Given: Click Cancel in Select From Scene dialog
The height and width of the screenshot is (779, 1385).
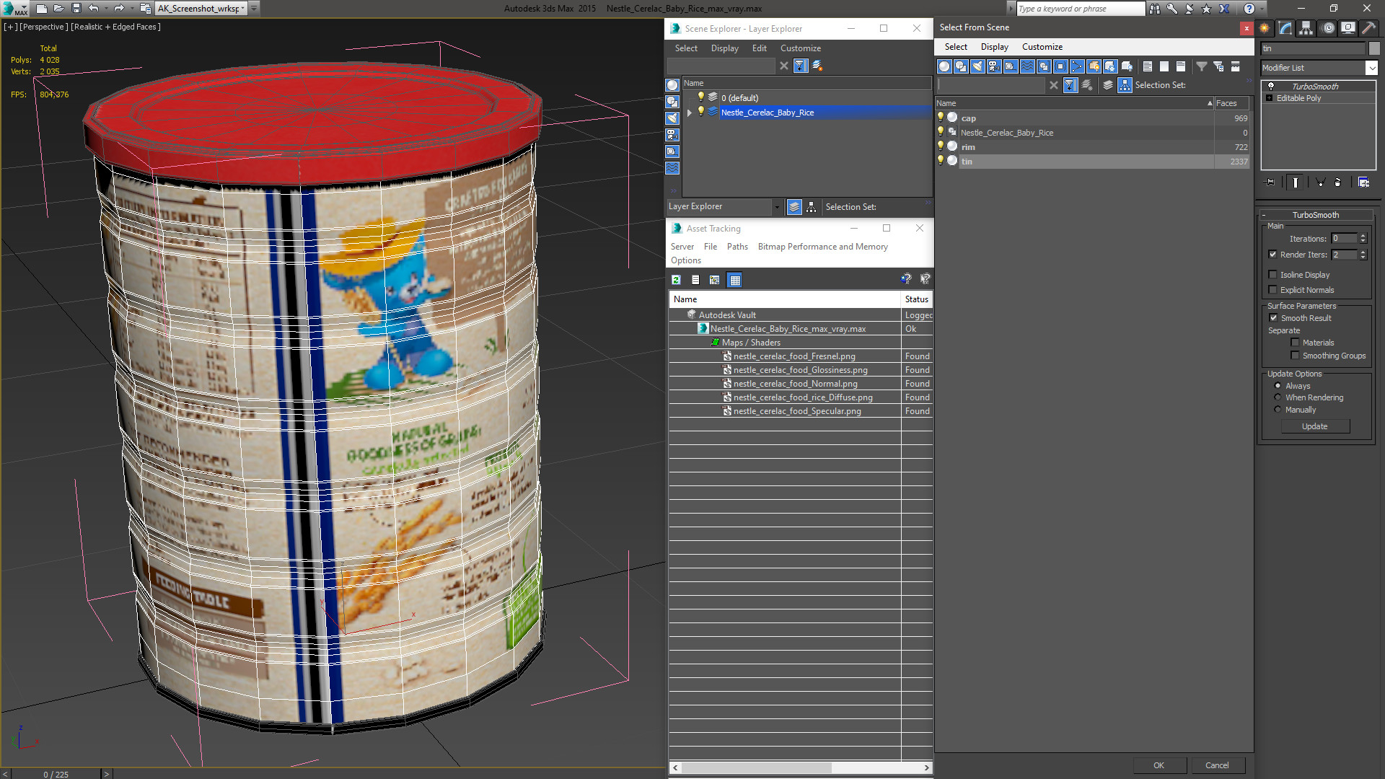Looking at the screenshot, I should coord(1217,765).
